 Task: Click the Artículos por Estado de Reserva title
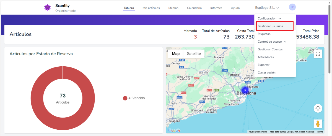(41, 54)
